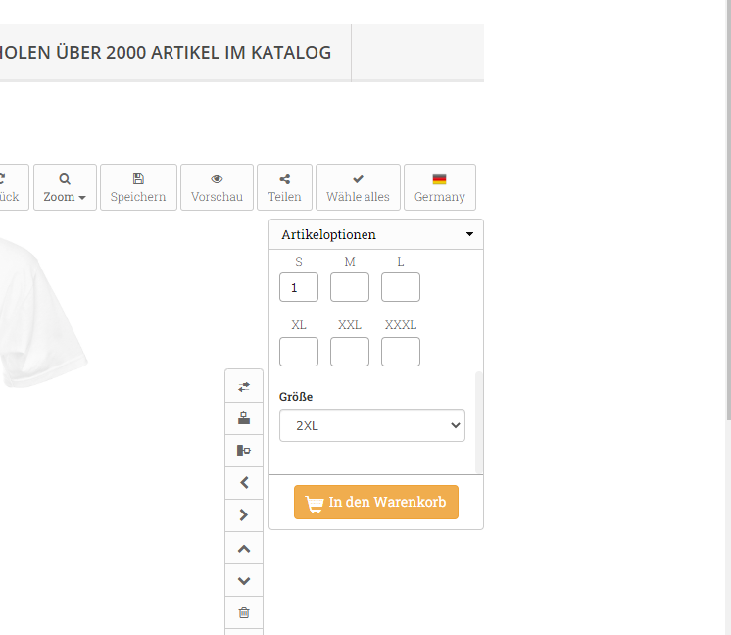This screenshot has height=635, width=731.
Task: Open the Zoom dropdown in toolbar
Action: 65,187
